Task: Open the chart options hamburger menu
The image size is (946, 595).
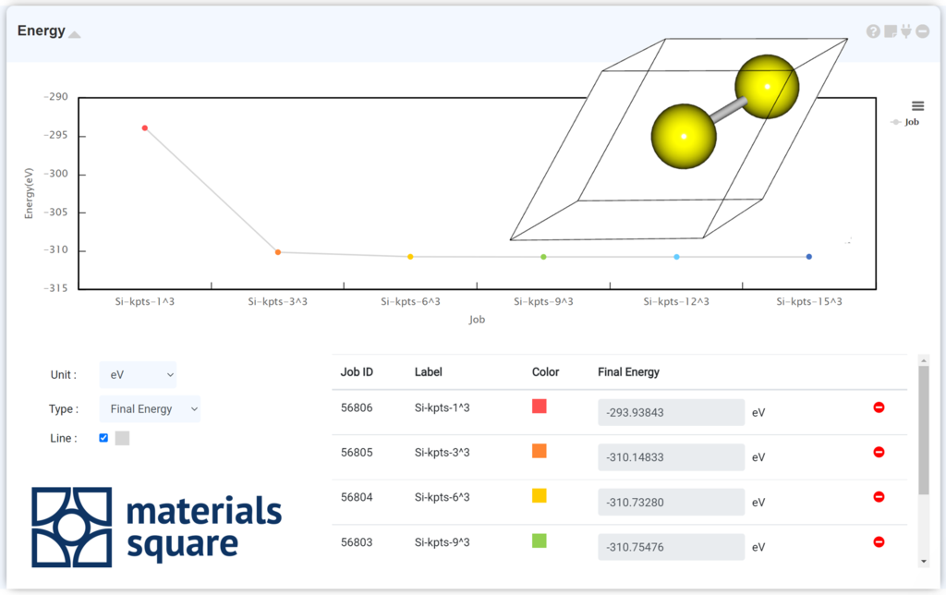Action: coord(917,105)
